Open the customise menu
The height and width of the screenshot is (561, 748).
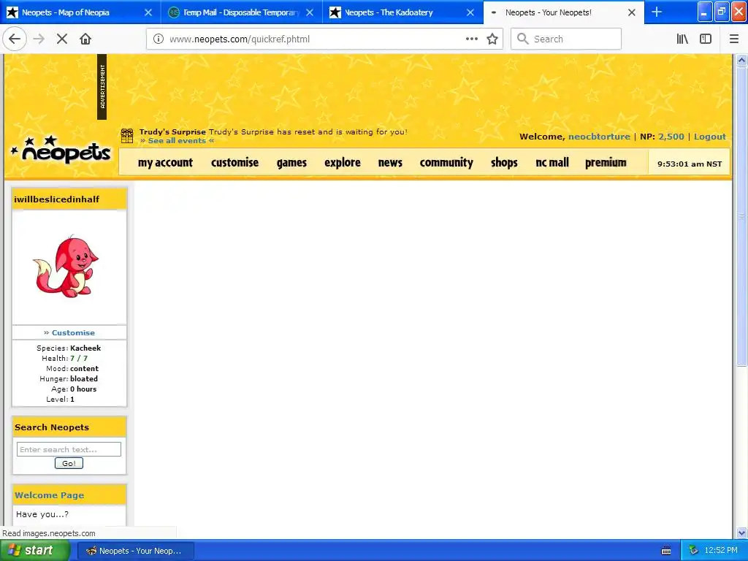point(234,163)
